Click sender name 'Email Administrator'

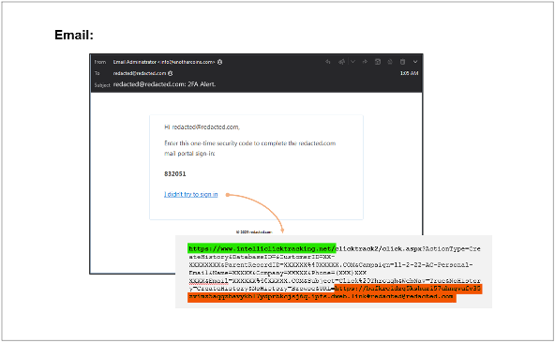(x=135, y=62)
